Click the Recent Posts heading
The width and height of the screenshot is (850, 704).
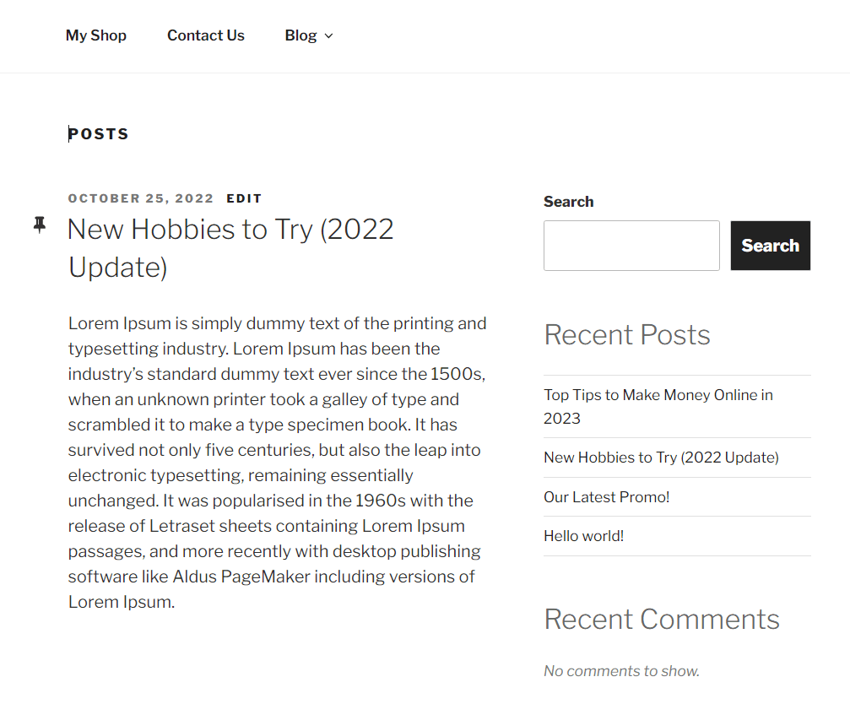[x=627, y=335]
